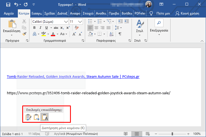
Task: Open line and paragraph spacing menu
Action: [x=118, y=28]
